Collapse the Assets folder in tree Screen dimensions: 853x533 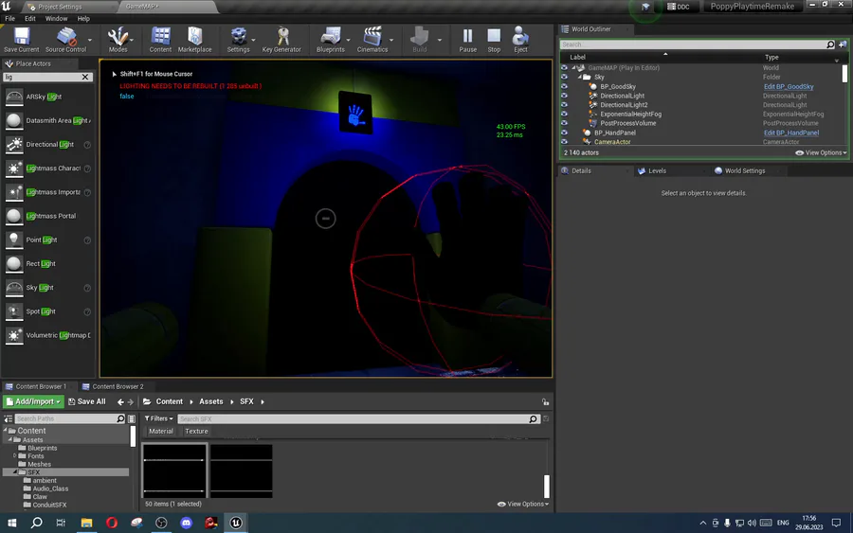point(9,439)
